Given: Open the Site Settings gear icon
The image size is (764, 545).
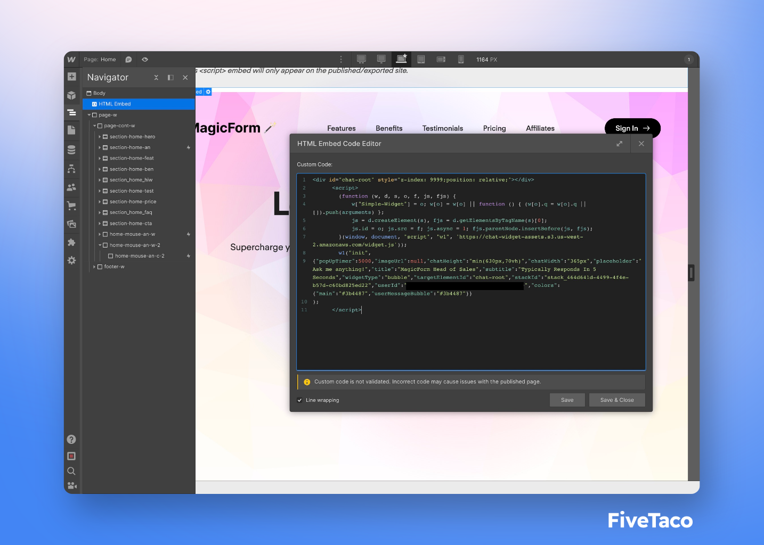Looking at the screenshot, I should pos(71,260).
